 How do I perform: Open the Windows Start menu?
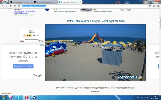[x=3, y=97]
